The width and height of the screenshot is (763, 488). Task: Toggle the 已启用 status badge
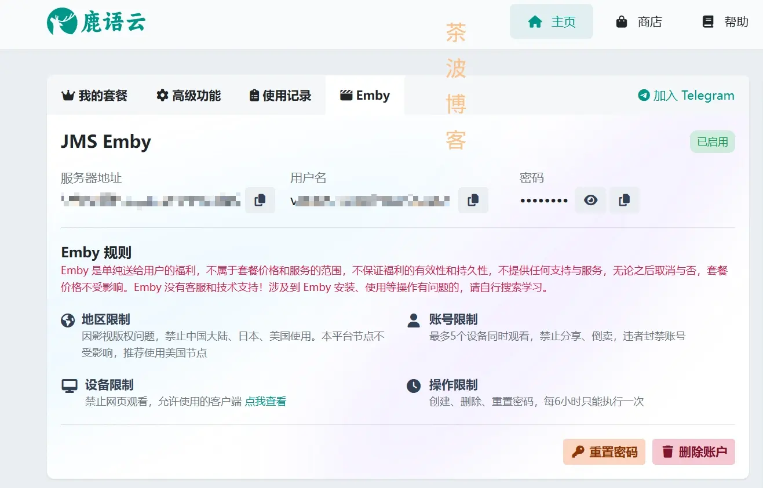coord(712,141)
